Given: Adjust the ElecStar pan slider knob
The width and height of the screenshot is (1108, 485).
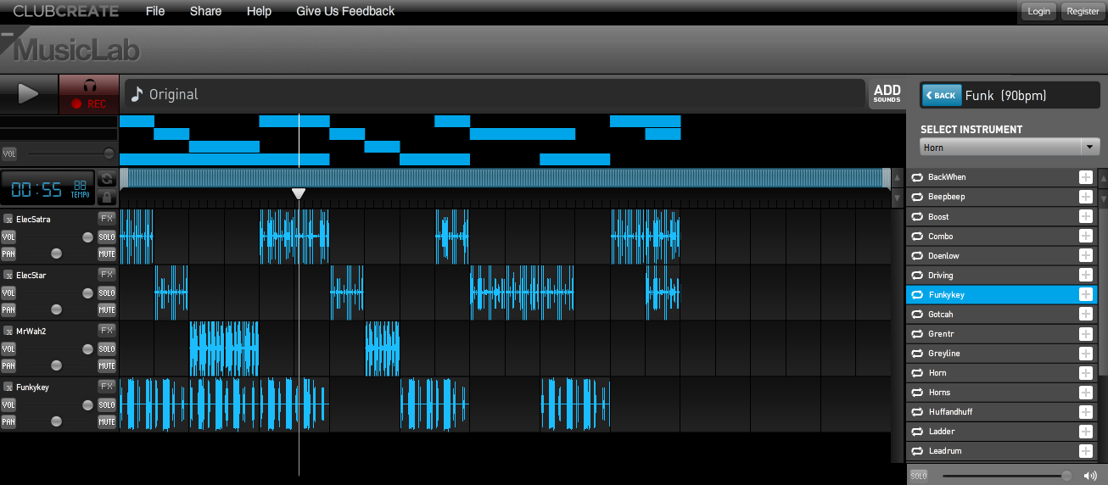Looking at the screenshot, I should [x=56, y=309].
